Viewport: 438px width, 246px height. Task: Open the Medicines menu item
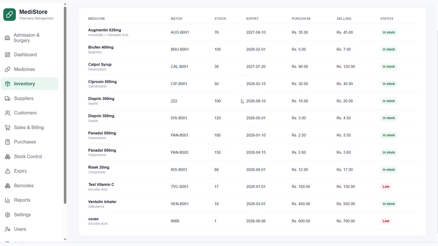click(x=30, y=69)
